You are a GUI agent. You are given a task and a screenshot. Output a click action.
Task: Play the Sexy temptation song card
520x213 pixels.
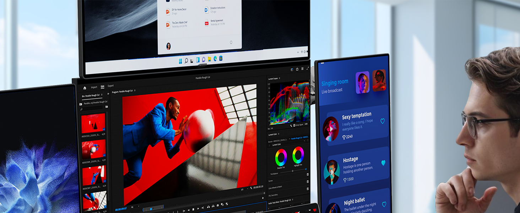click(x=331, y=129)
